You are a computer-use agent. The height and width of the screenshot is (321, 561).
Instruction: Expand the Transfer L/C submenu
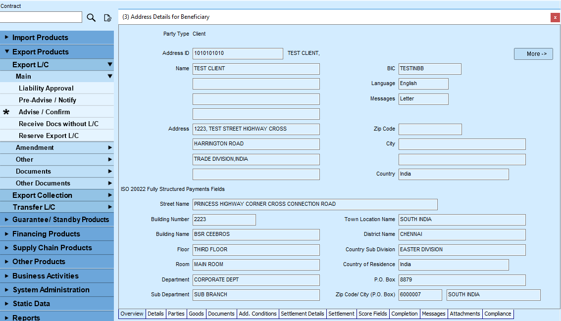click(57, 207)
